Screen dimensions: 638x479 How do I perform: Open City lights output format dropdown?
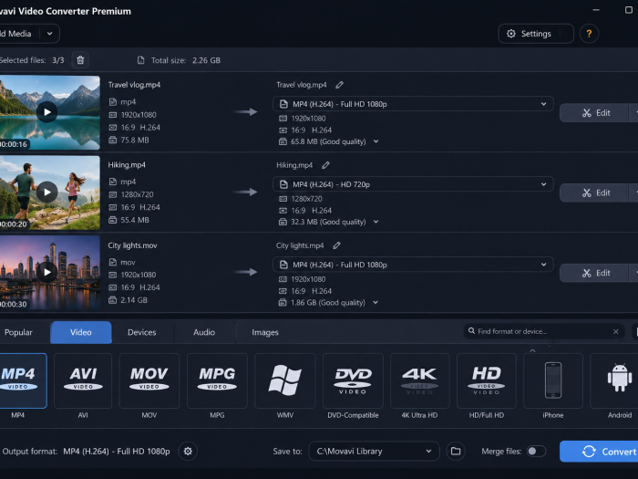click(413, 265)
